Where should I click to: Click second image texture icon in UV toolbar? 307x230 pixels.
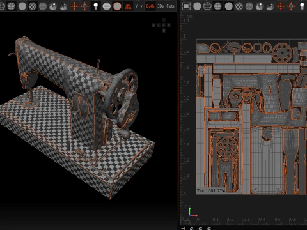270,6
